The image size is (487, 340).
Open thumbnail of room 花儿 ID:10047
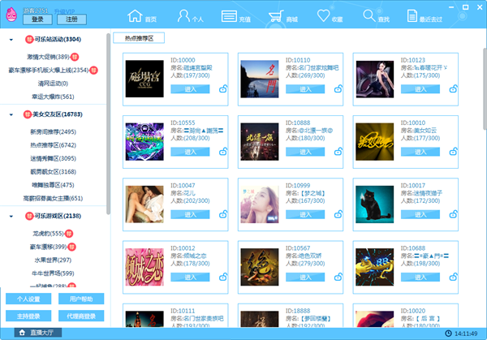pyautogui.click(x=144, y=204)
